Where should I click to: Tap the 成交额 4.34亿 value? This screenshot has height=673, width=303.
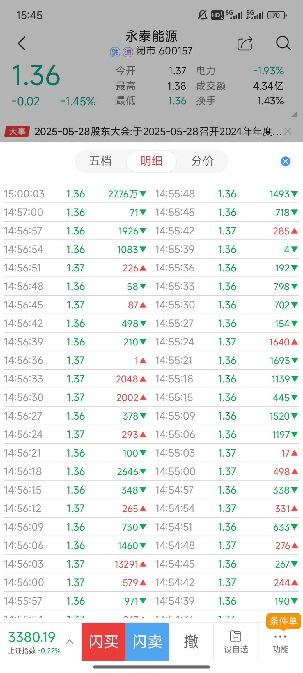point(268,86)
